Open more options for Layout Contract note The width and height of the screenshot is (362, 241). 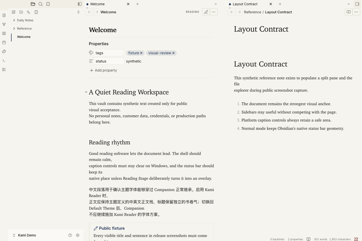coord(356,12)
